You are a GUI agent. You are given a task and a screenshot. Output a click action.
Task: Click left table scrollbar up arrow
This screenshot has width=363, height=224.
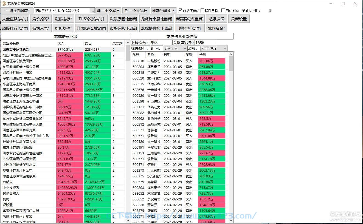[128, 43]
